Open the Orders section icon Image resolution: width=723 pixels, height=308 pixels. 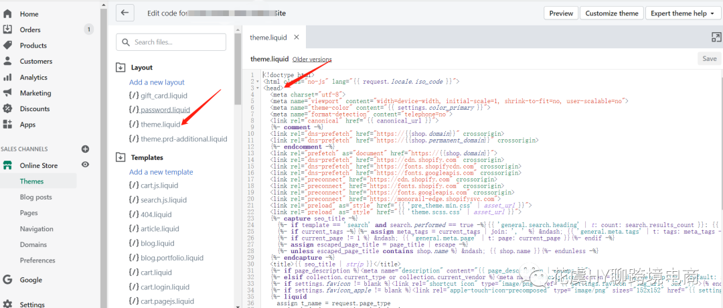point(7,29)
